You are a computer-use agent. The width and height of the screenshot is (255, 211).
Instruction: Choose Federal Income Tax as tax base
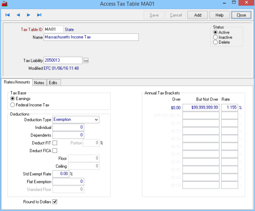[x=13, y=105]
